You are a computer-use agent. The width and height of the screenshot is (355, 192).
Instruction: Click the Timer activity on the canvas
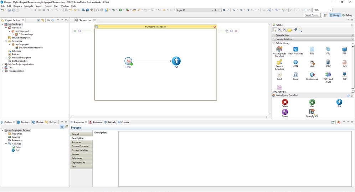[128, 61]
